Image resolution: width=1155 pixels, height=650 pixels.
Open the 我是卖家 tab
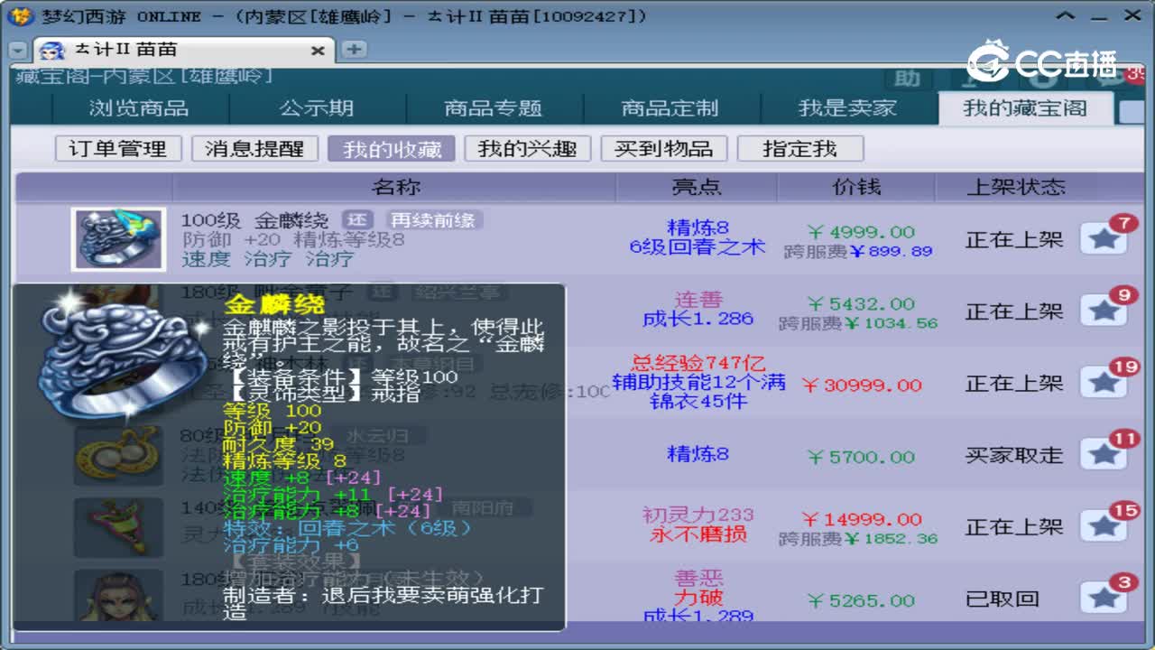pos(846,107)
